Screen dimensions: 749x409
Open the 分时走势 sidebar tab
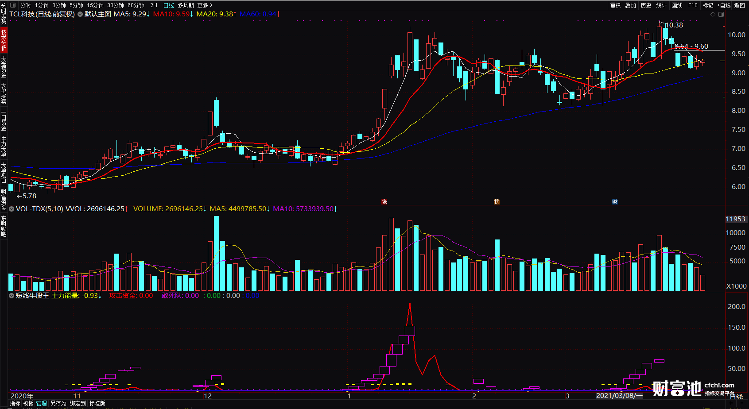point(4,14)
